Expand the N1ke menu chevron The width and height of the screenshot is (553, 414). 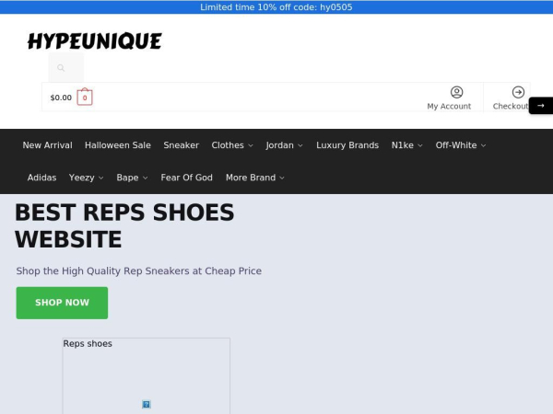pos(420,145)
